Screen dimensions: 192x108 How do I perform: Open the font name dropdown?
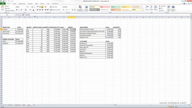tap(26, 7)
